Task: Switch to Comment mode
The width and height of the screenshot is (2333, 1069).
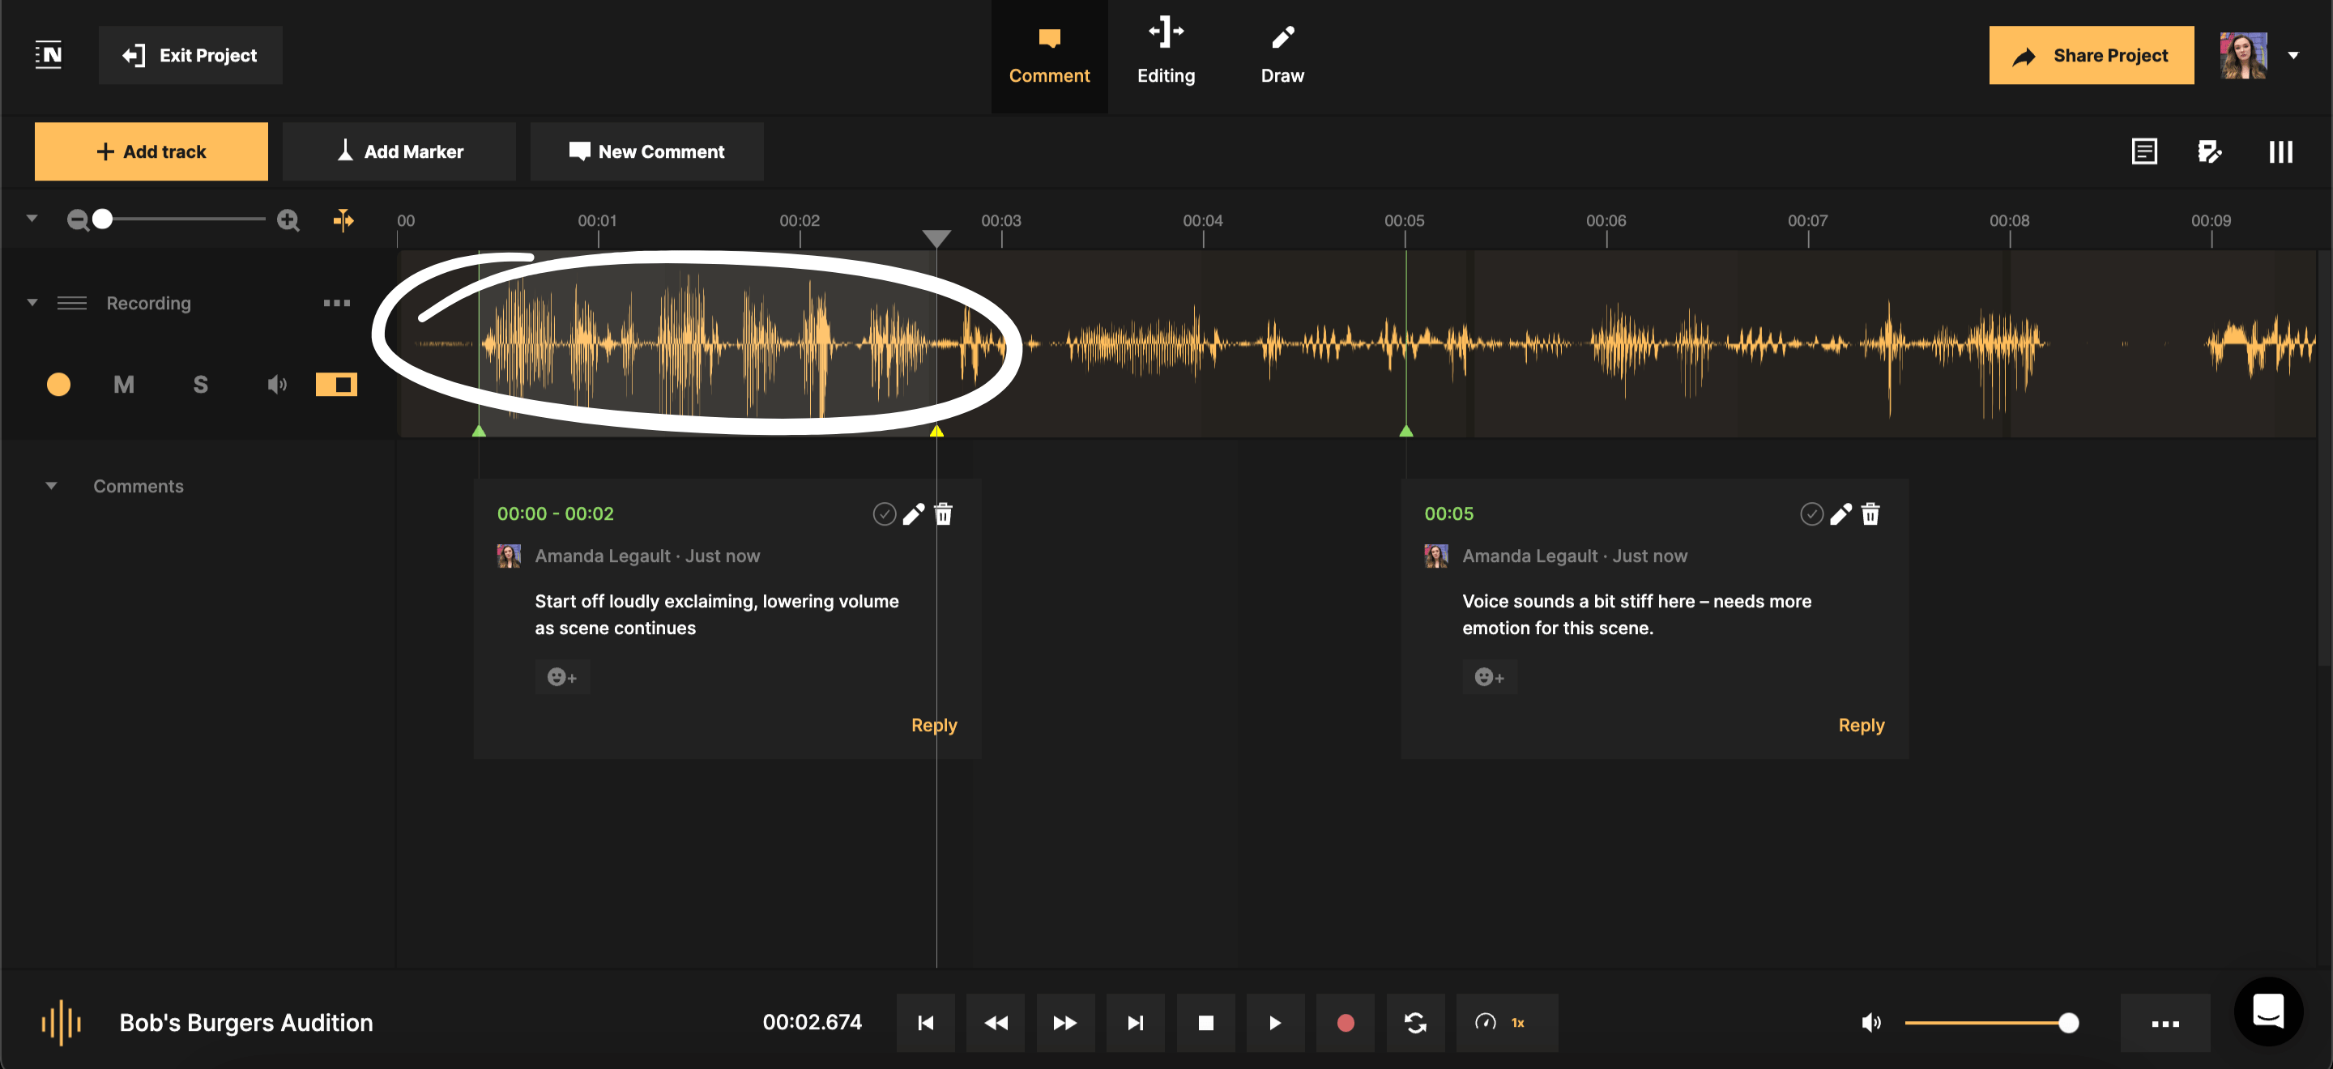Action: pyautogui.click(x=1049, y=54)
